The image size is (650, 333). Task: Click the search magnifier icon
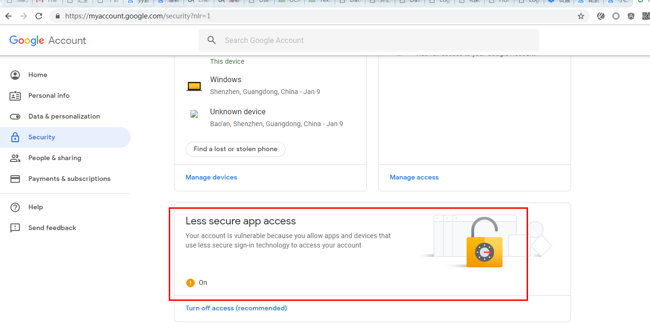211,40
